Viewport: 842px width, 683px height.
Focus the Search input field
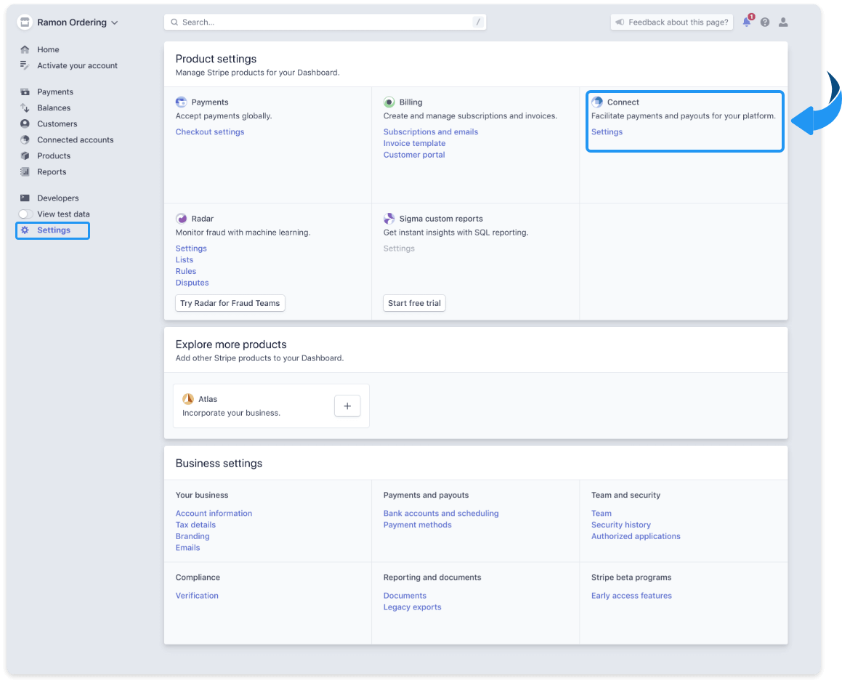(x=325, y=22)
